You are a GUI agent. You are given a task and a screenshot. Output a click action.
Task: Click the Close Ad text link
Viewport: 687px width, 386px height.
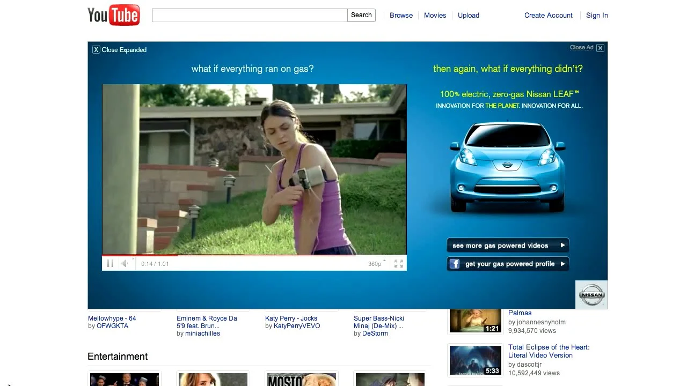(x=581, y=48)
